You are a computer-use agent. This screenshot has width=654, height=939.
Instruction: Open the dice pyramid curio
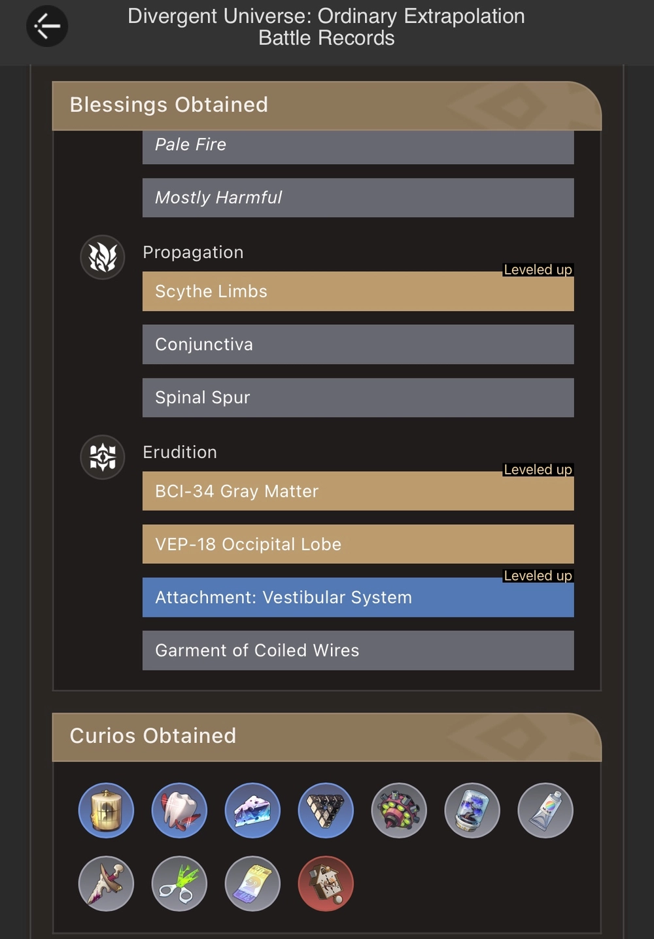(326, 810)
